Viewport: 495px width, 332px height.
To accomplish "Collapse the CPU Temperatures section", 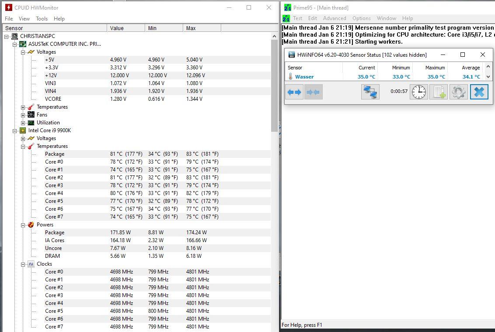I will 23,147.
